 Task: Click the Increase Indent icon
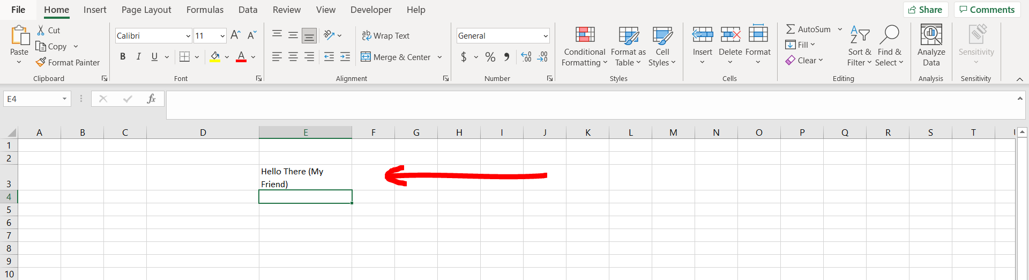[x=345, y=57]
